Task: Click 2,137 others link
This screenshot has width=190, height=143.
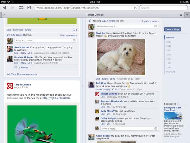Action: pyautogui.click(x=108, y=21)
